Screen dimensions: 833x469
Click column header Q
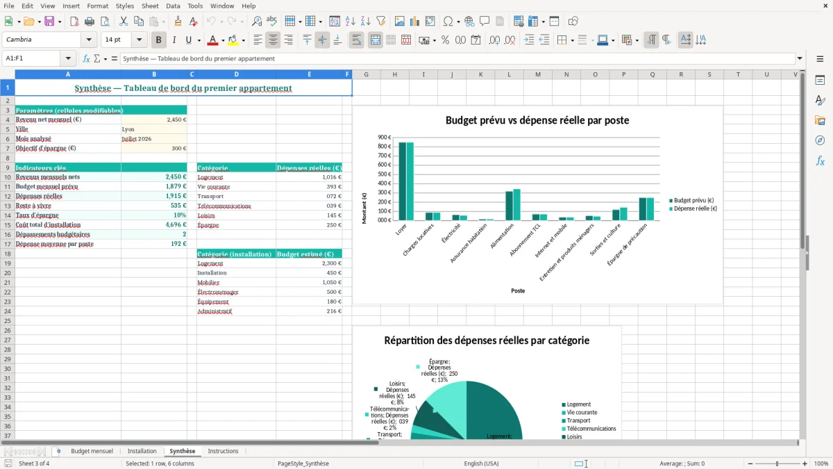(653, 74)
